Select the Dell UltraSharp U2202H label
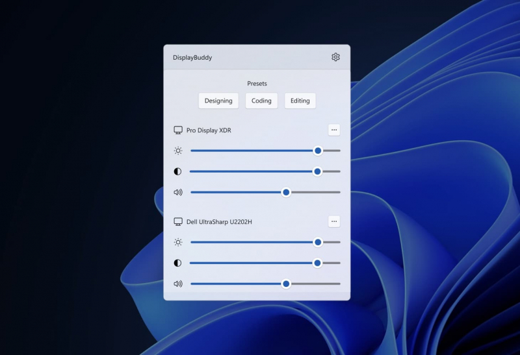The image size is (520, 355). [x=219, y=222]
